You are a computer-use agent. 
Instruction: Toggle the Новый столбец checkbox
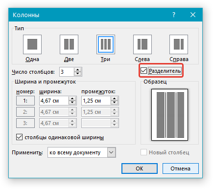point(143,152)
